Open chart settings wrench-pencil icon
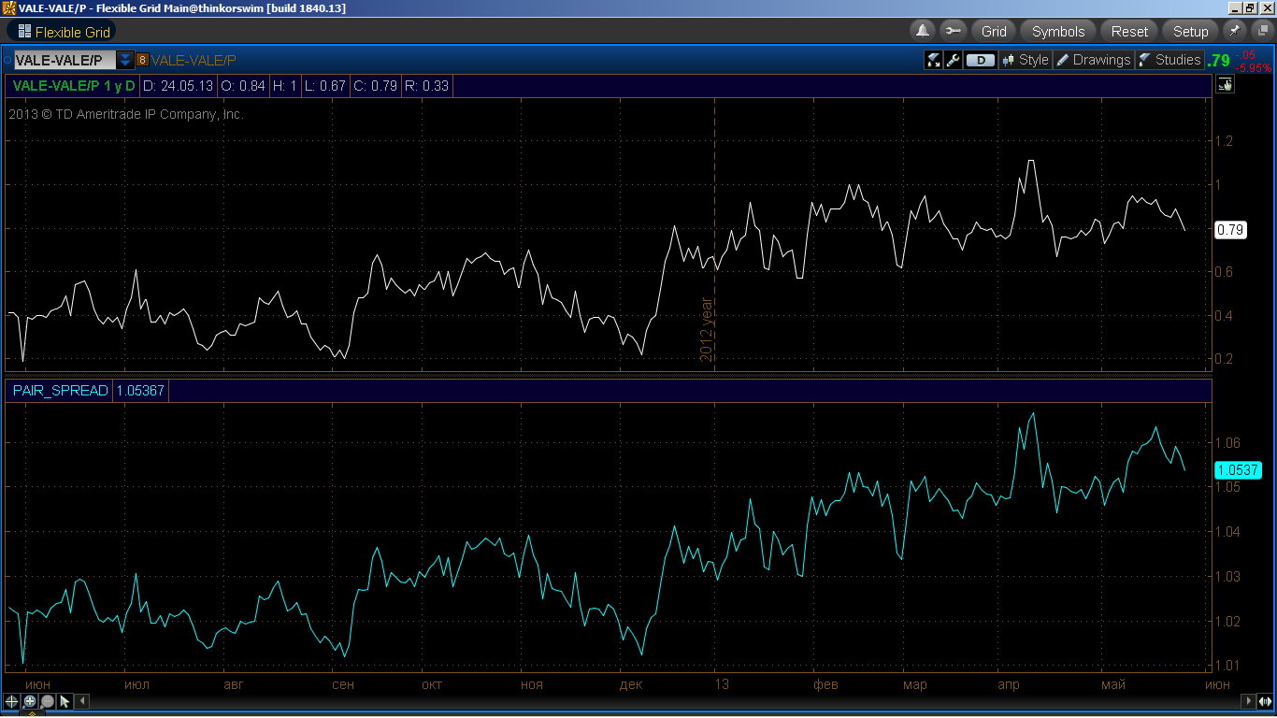The width and height of the screenshot is (1277, 718). [954, 60]
